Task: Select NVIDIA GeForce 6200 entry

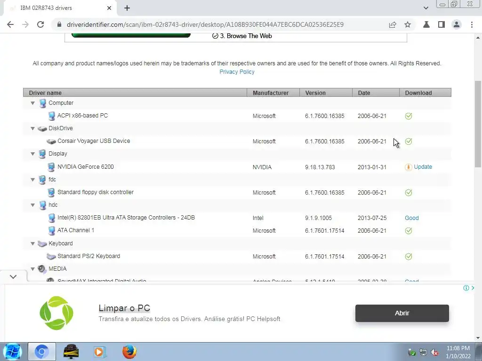Action: [86, 167]
